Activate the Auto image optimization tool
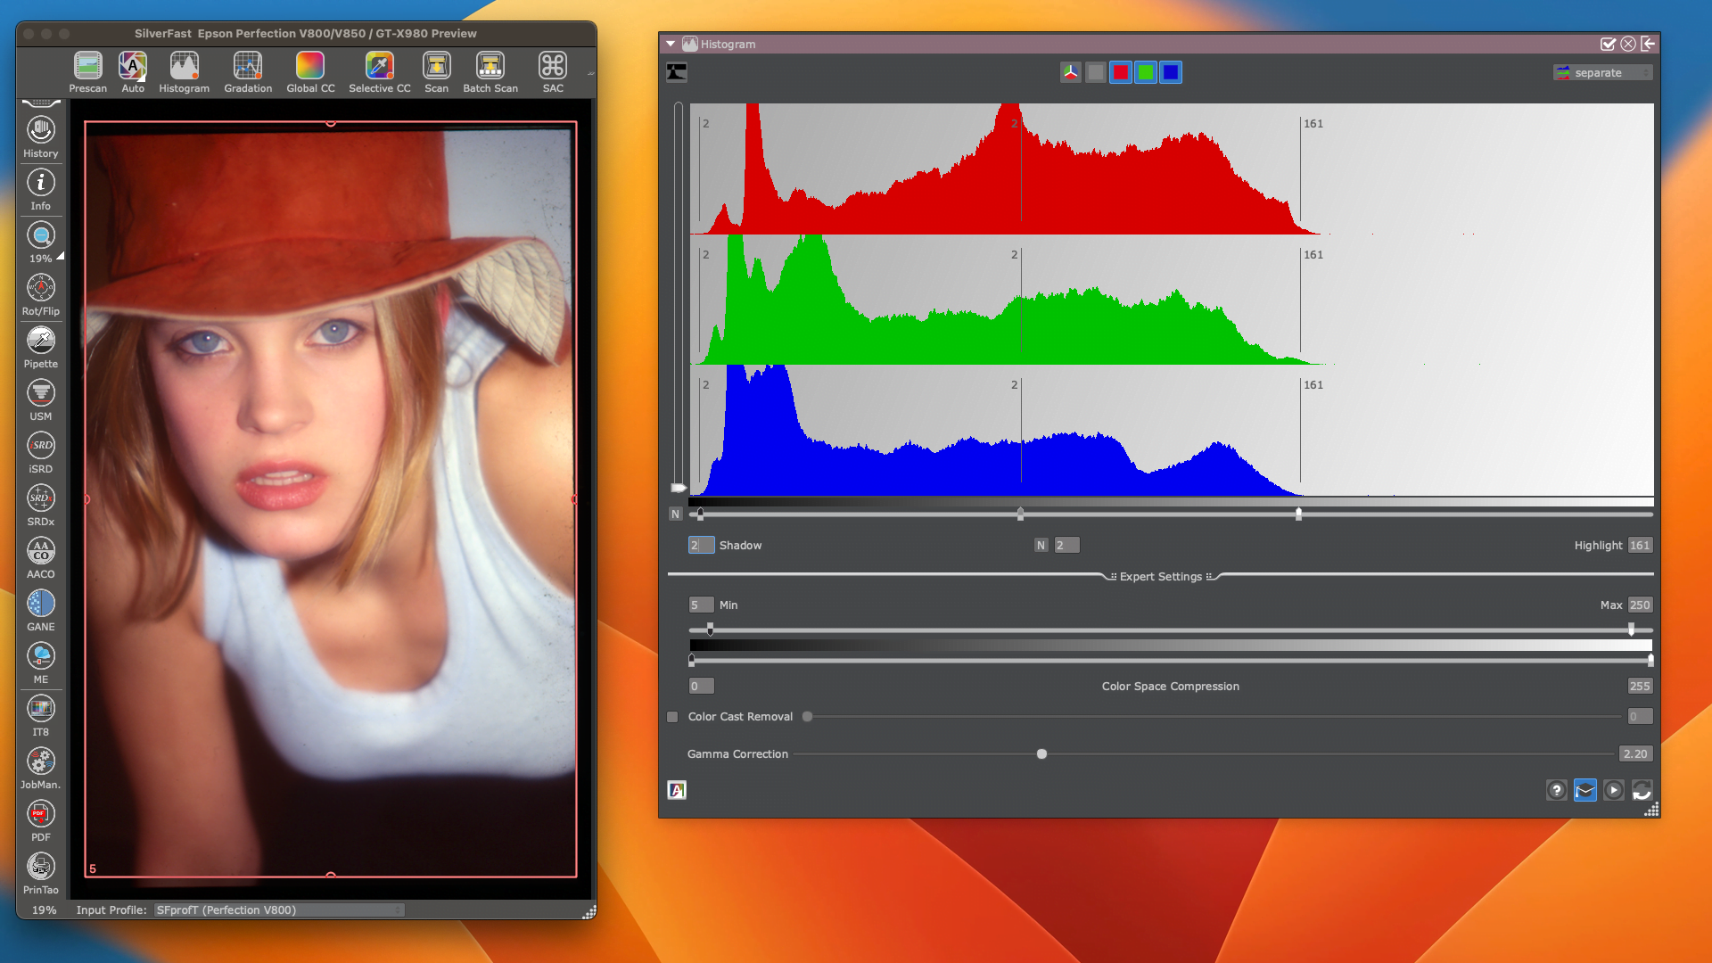This screenshot has width=1712, height=963. point(132,71)
